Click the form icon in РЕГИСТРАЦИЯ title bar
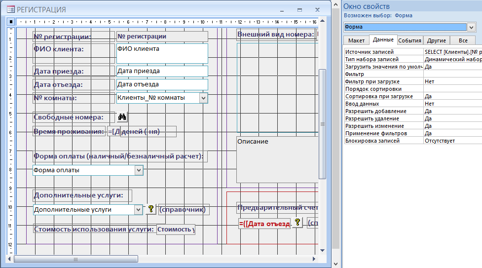Viewport: 482px width, 268px height. point(10,10)
